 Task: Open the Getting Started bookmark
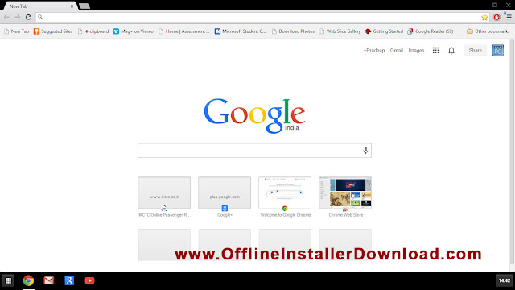(x=384, y=31)
